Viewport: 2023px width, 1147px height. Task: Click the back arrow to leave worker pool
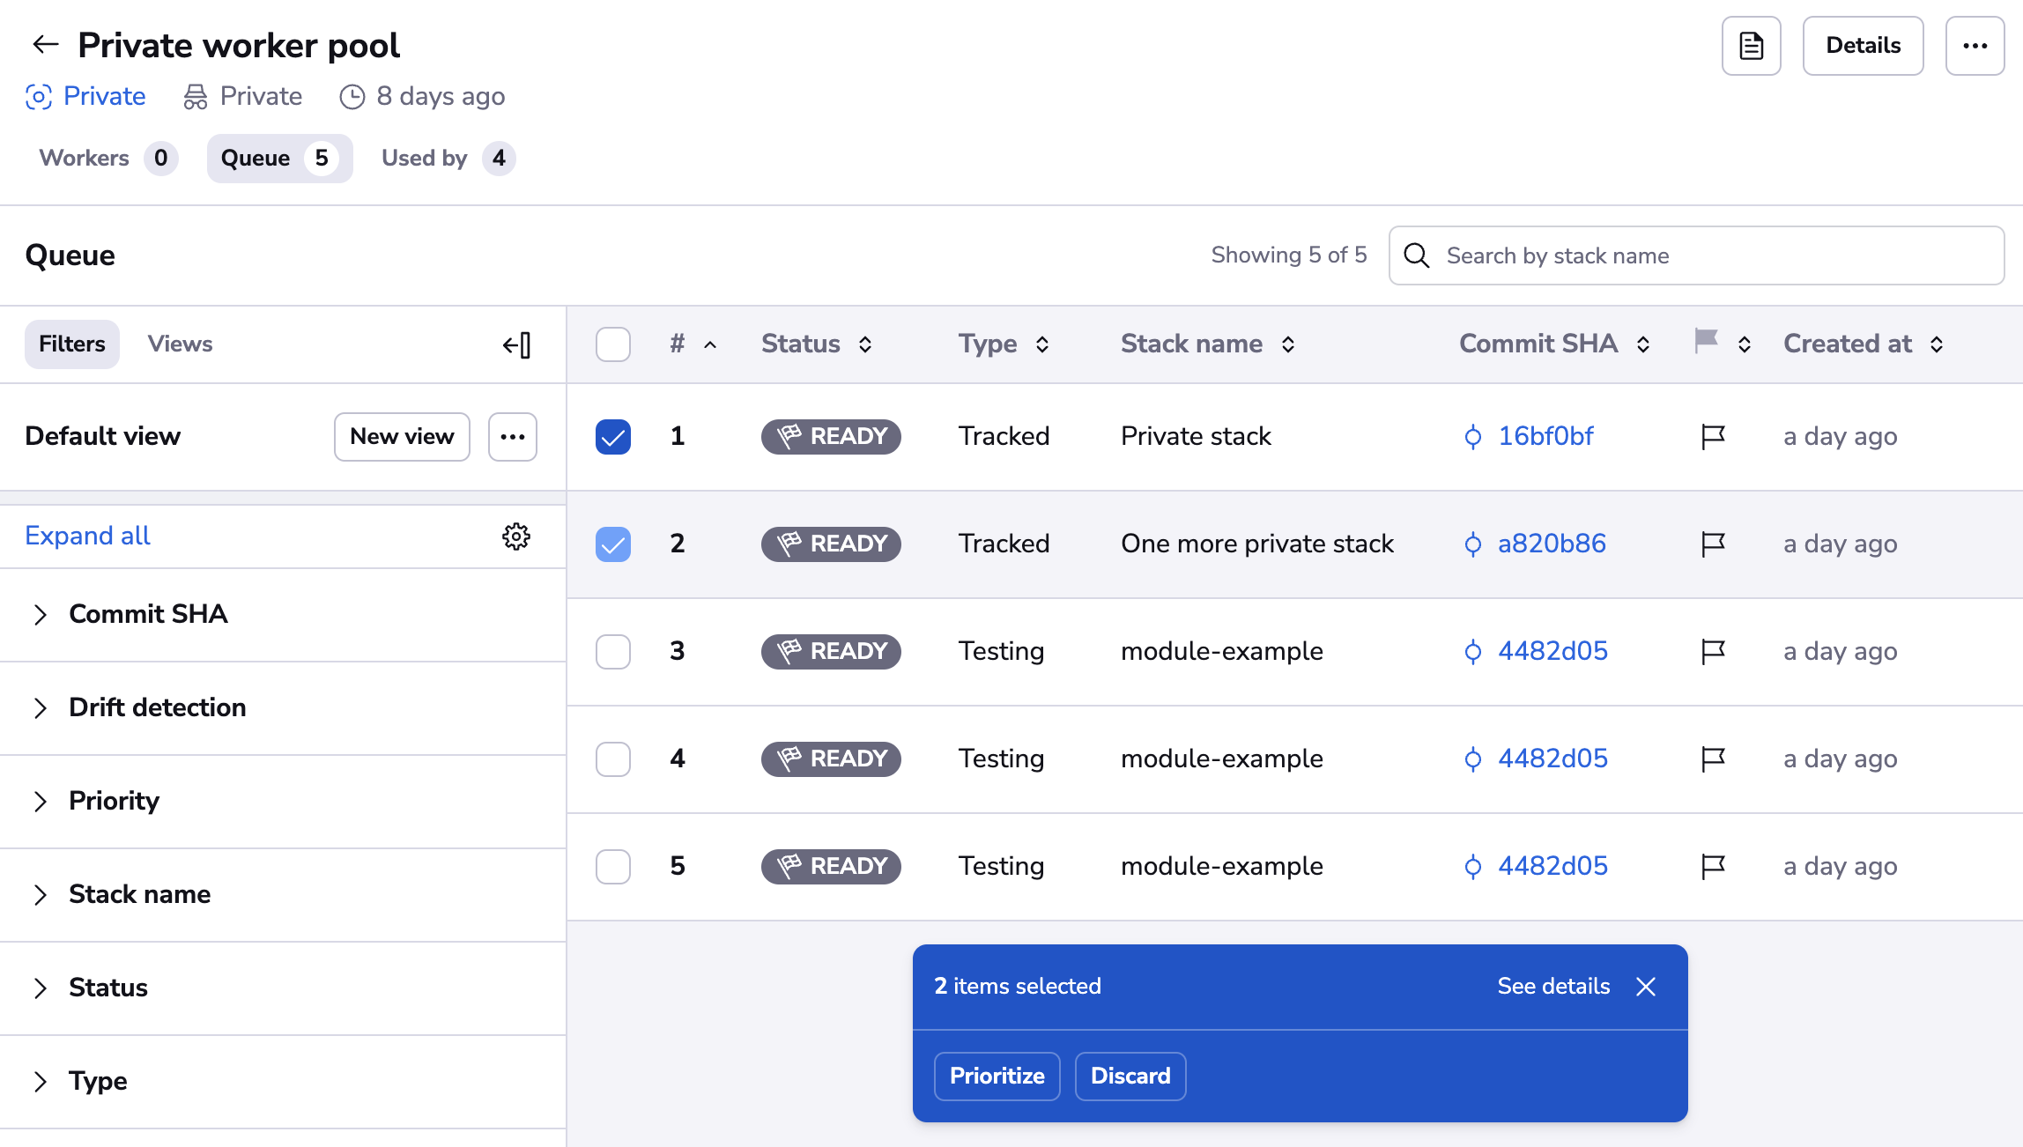point(45,44)
